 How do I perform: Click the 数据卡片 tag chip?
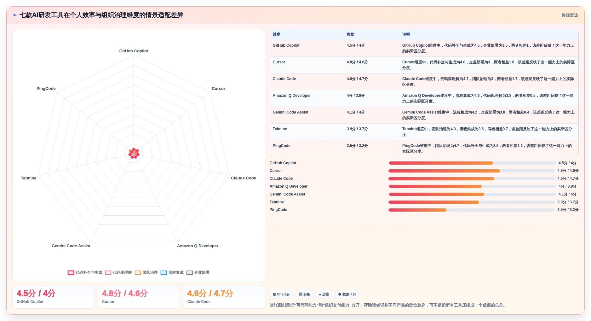pyautogui.click(x=347, y=295)
